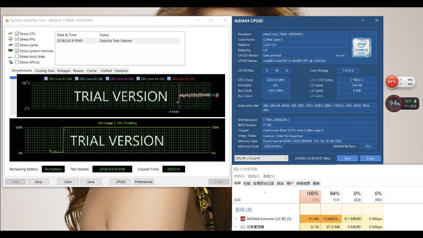Screen dimensions: 423x238
Task: Switch to the Statistics tab
Action: pos(121,71)
